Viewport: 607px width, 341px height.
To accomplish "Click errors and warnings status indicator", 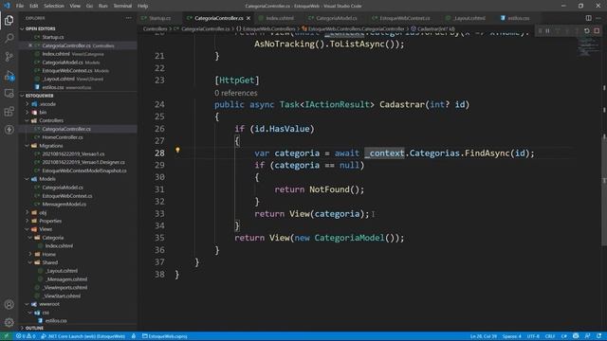I will (x=26, y=336).
